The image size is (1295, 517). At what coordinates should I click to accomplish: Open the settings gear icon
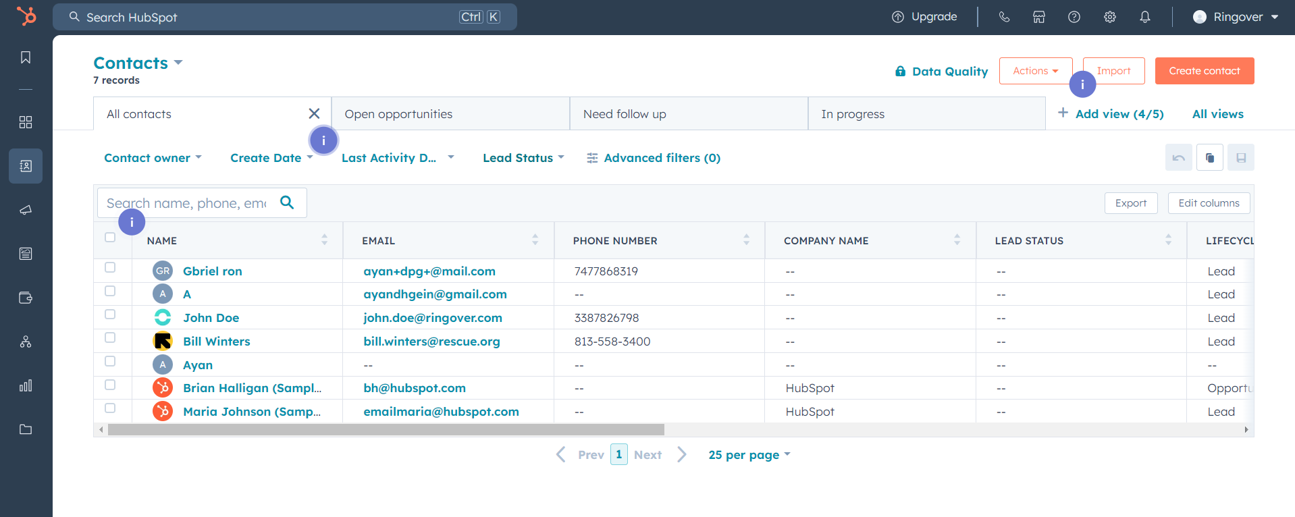pos(1110,17)
